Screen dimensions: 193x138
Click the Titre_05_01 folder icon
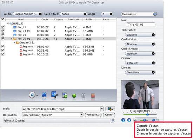14,39
